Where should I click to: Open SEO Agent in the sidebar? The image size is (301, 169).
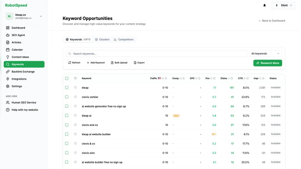[x=24, y=35]
